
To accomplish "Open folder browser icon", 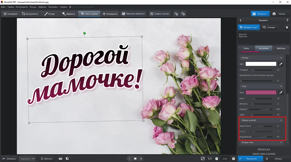I will 135,159.
